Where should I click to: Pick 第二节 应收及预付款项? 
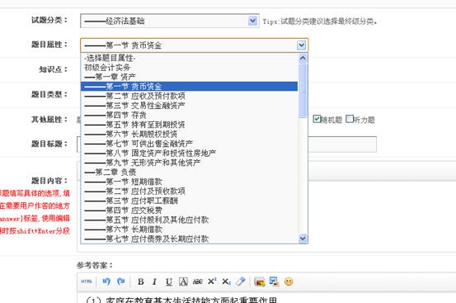190,96
